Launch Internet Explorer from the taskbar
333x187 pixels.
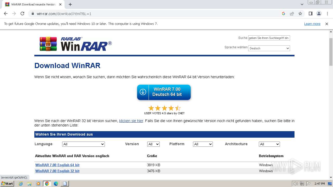coord(21,184)
